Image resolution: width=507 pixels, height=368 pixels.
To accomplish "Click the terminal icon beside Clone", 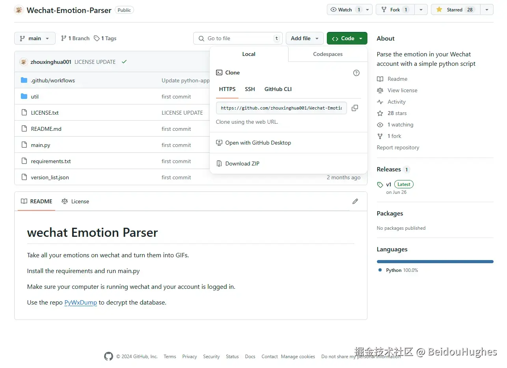I will (219, 72).
